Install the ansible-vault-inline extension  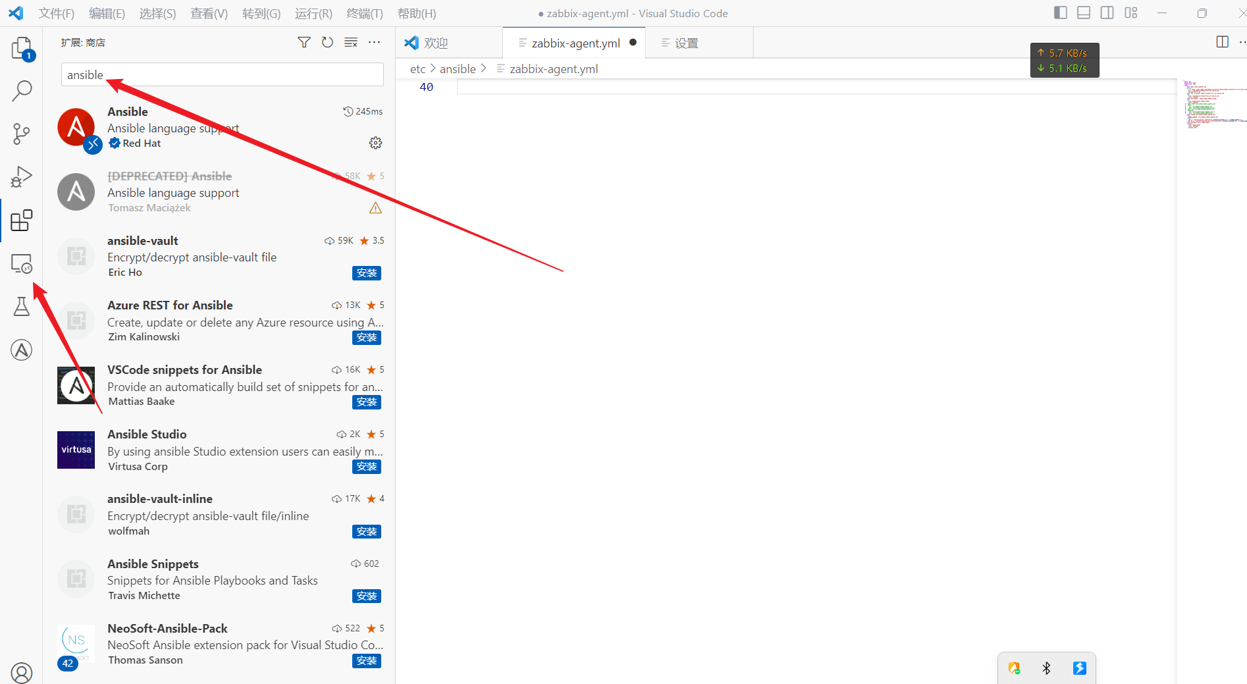click(367, 531)
